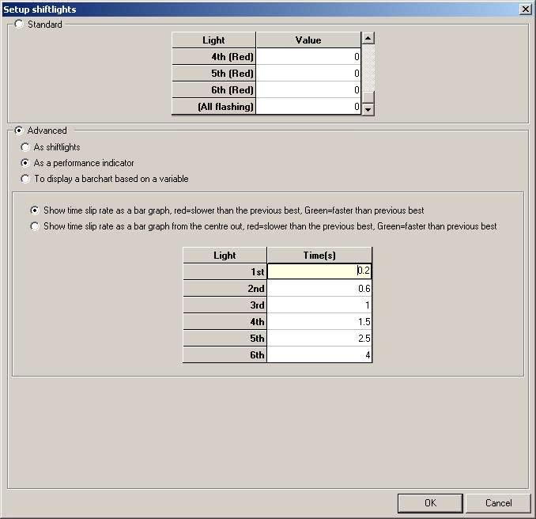Click the scroll up arrow in Standard table
Image resolution: width=536 pixels, height=519 pixels.
(368, 38)
